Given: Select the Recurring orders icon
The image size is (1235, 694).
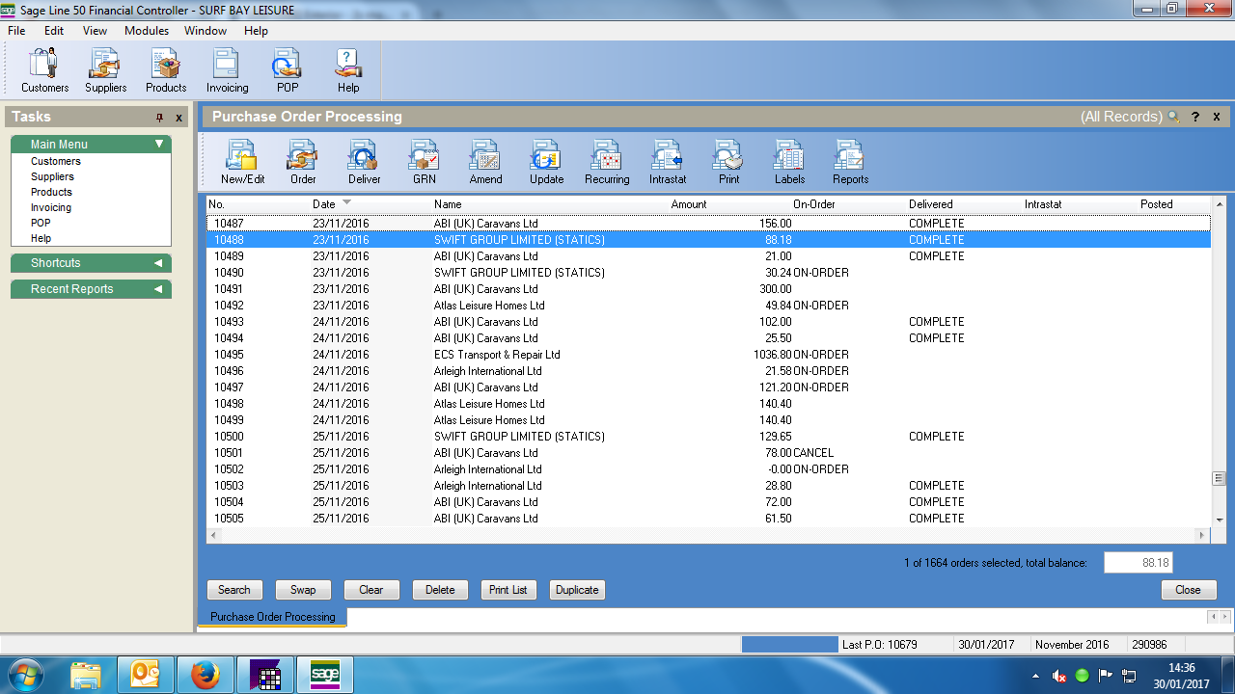Looking at the screenshot, I should 607,162.
